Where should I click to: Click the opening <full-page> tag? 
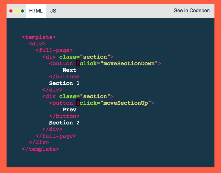point(54,50)
